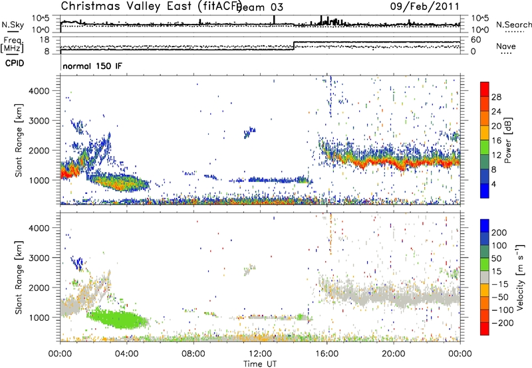Screen dimensions: 532x368
Task: Click the '50' value on the velocity scale
Action: (x=497, y=258)
